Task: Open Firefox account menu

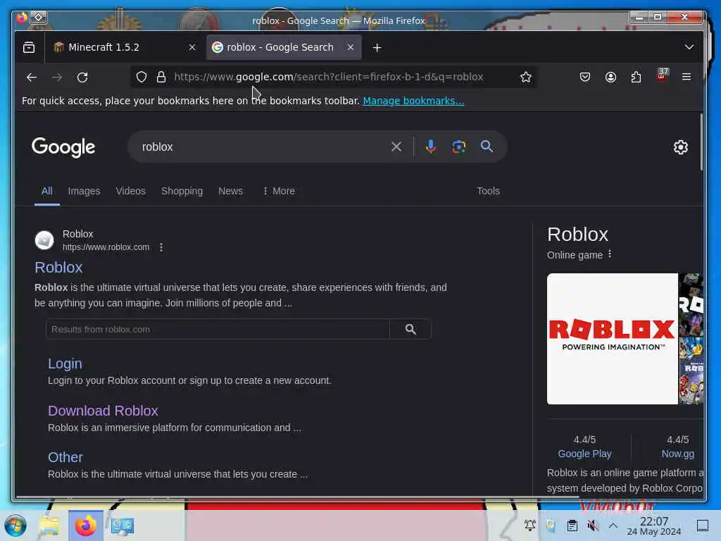Action: (x=610, y=77)
